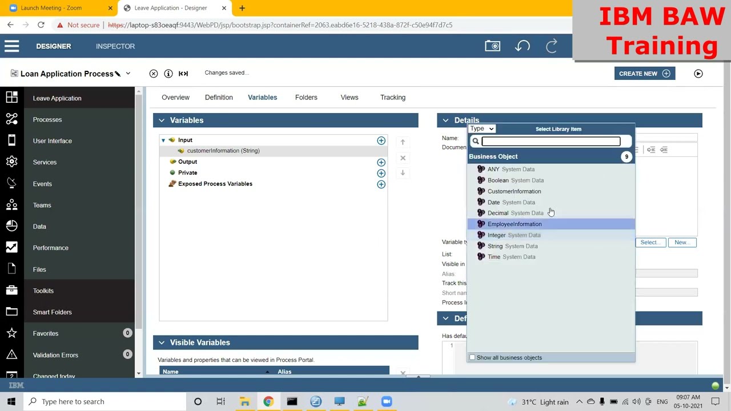Add an Exposed Process Variable

pos(381,184)
